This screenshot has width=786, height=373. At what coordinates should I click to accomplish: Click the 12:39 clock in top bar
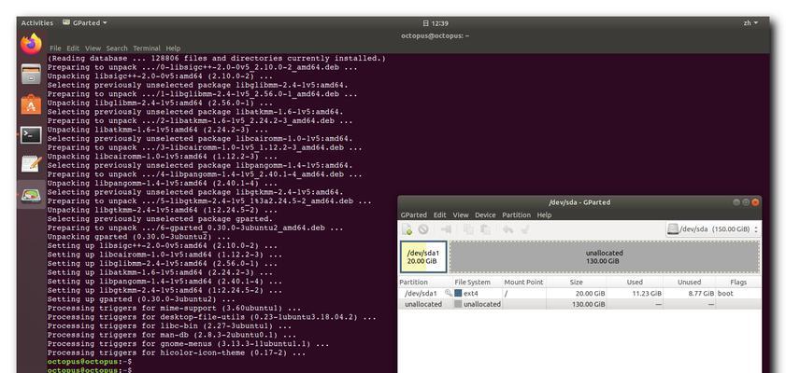(x=436, y=23)
